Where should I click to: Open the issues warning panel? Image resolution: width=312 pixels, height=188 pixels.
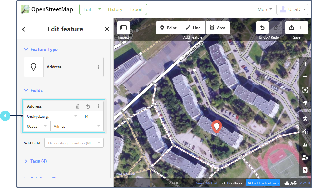pos(305,145)
